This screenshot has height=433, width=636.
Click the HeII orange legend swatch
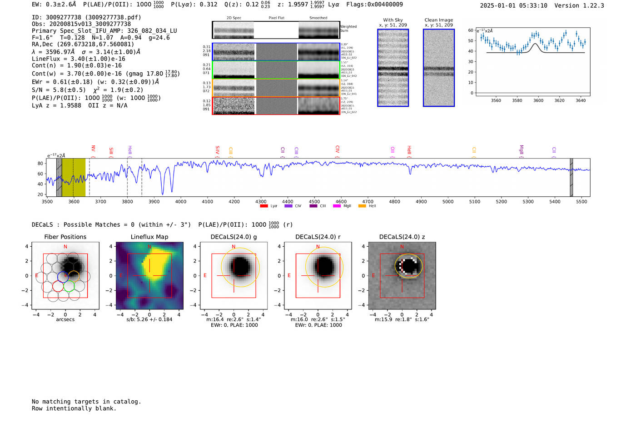[x=362, y=206]
